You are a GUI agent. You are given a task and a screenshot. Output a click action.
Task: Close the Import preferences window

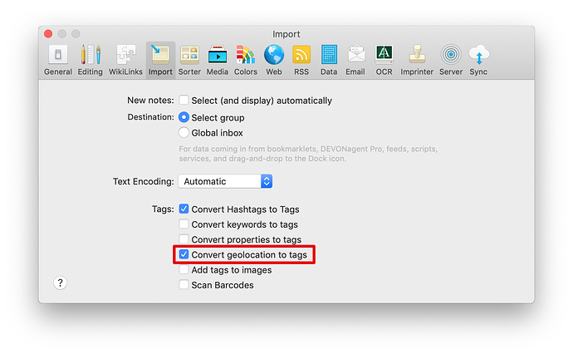(x=48, y=34)
